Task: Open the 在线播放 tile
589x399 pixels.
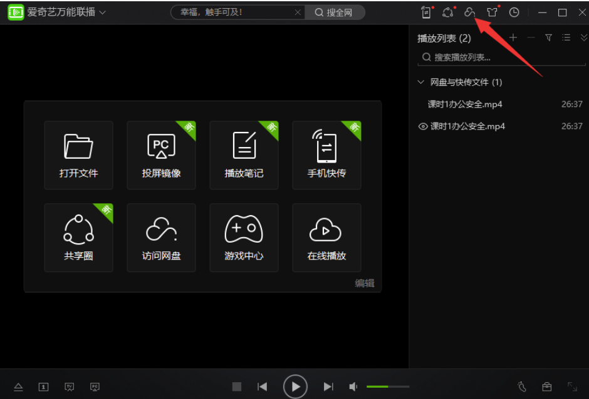Action: click(x=326, y=238)
